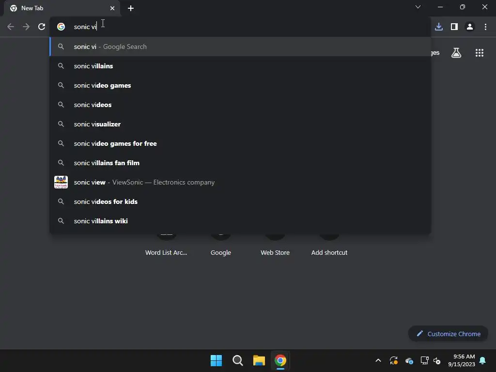Viewport: 496px width, 372px height.
Task: Open the Downloads icon in toolbar
Action: (x=439, y=27)
